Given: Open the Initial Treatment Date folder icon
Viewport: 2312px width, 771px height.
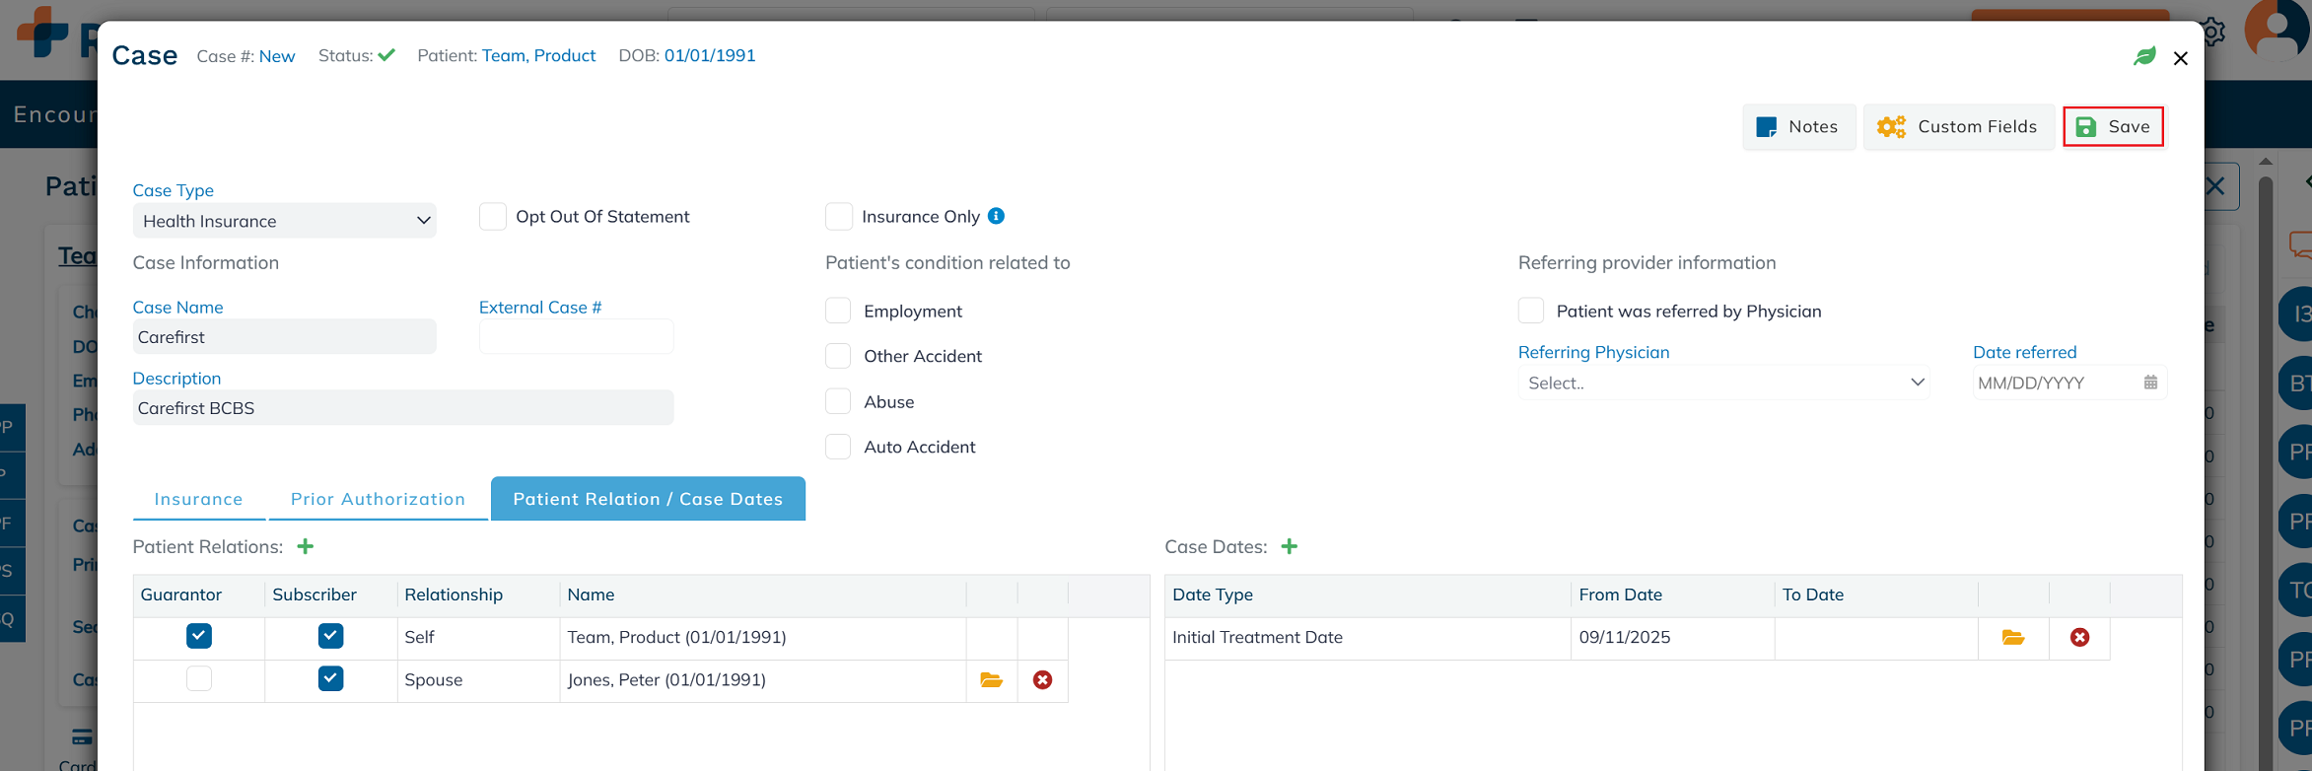Looking at the screenshot, I should 2013,638.
